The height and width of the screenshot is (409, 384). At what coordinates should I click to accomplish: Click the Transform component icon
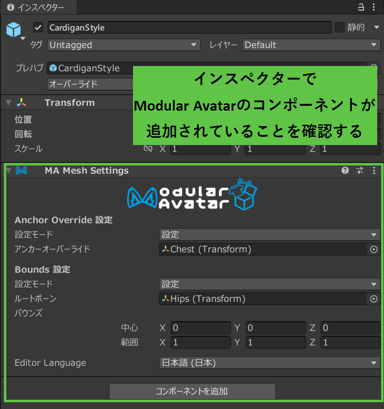[x=21, y=102]
